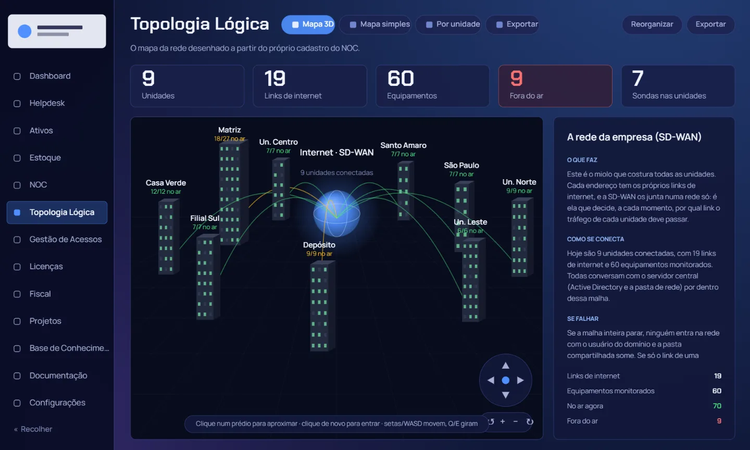This screenshot has height=450, width=750.
Task: Pan the 3D map right with the right arrow
Action: pos(520,380)
